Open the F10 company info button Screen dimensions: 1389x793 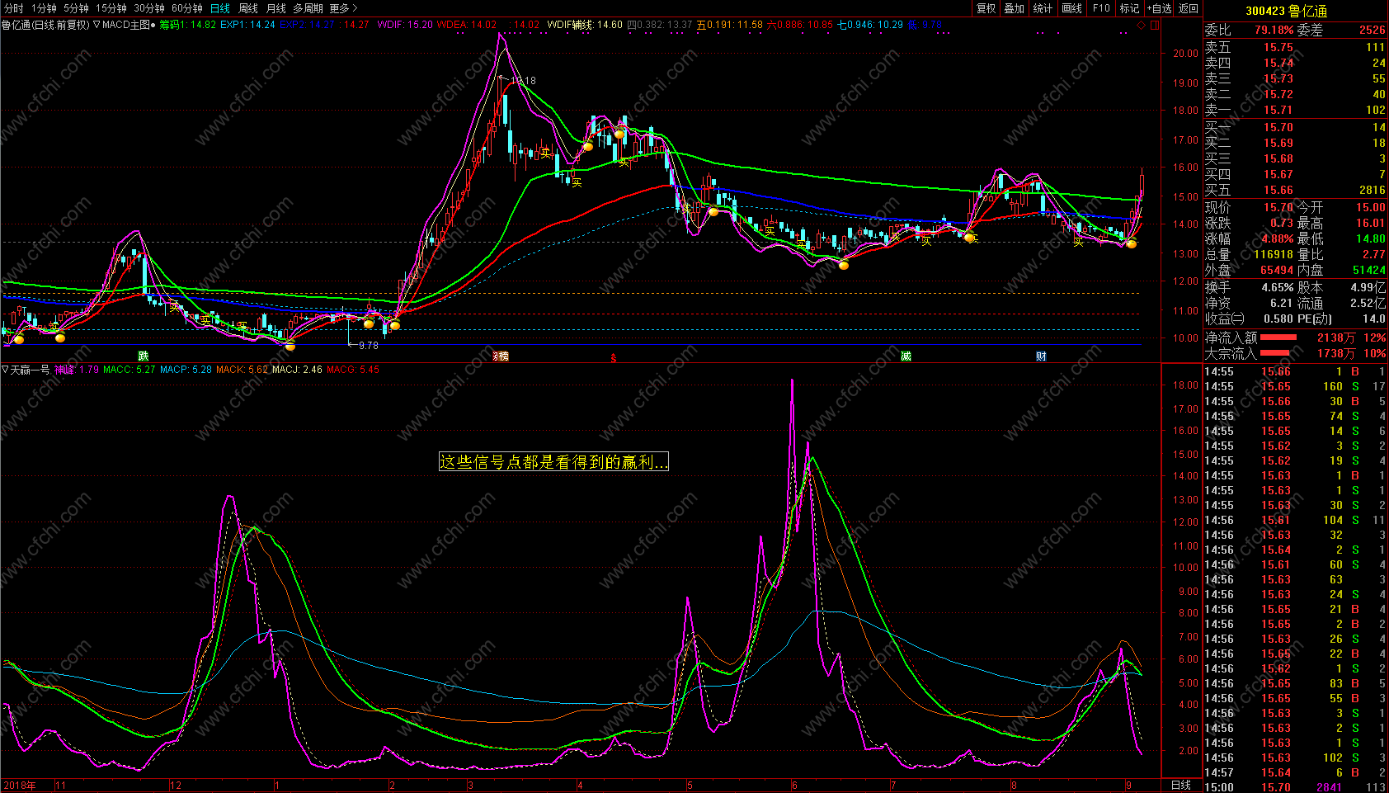1101,8
